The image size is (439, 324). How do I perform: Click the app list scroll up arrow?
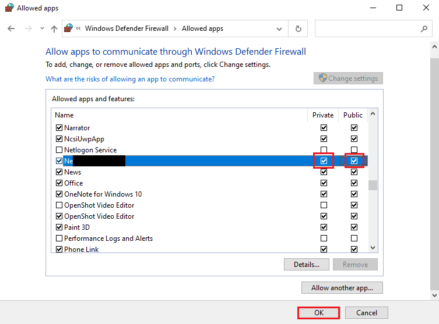pyautogui.click(x=373, y=113)
